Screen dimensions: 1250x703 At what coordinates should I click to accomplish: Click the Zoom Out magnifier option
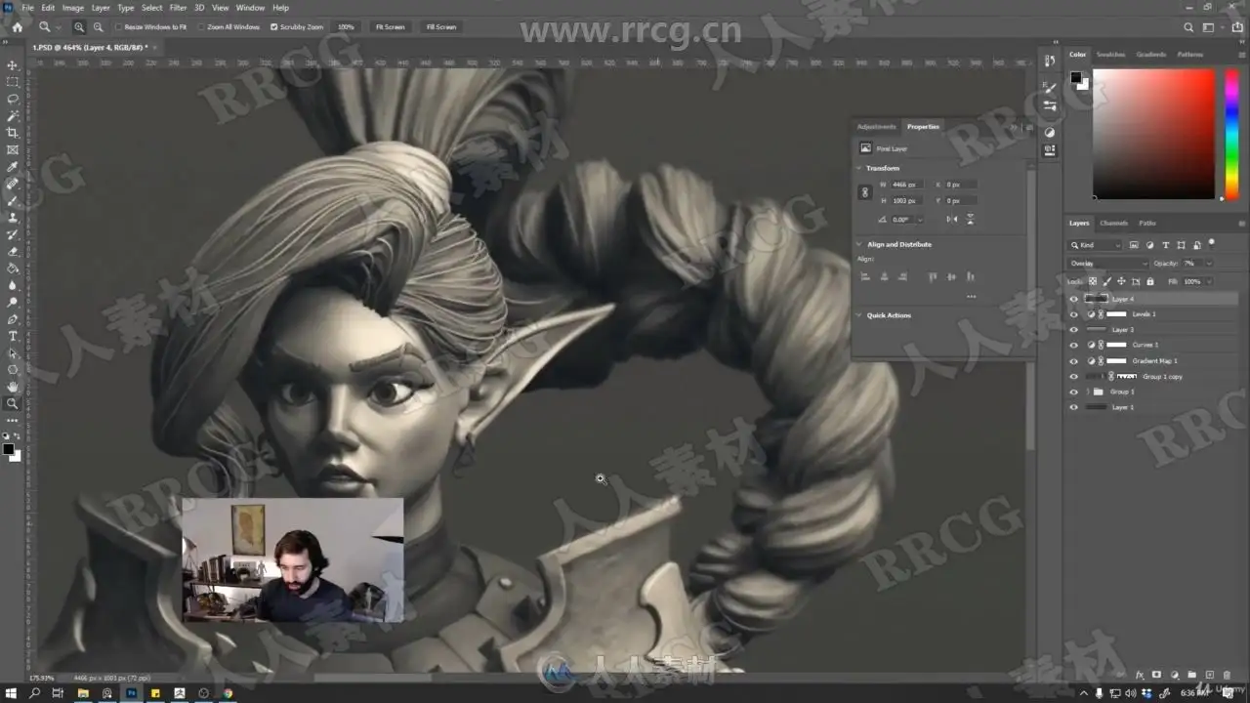pos(98,27)
